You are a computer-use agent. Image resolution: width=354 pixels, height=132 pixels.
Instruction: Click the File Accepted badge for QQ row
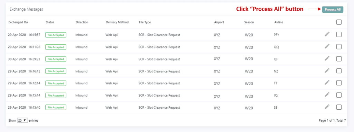click(56, 47)
